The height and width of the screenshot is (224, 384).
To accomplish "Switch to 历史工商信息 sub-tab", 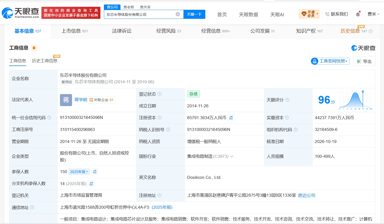I will click(45, 61).
